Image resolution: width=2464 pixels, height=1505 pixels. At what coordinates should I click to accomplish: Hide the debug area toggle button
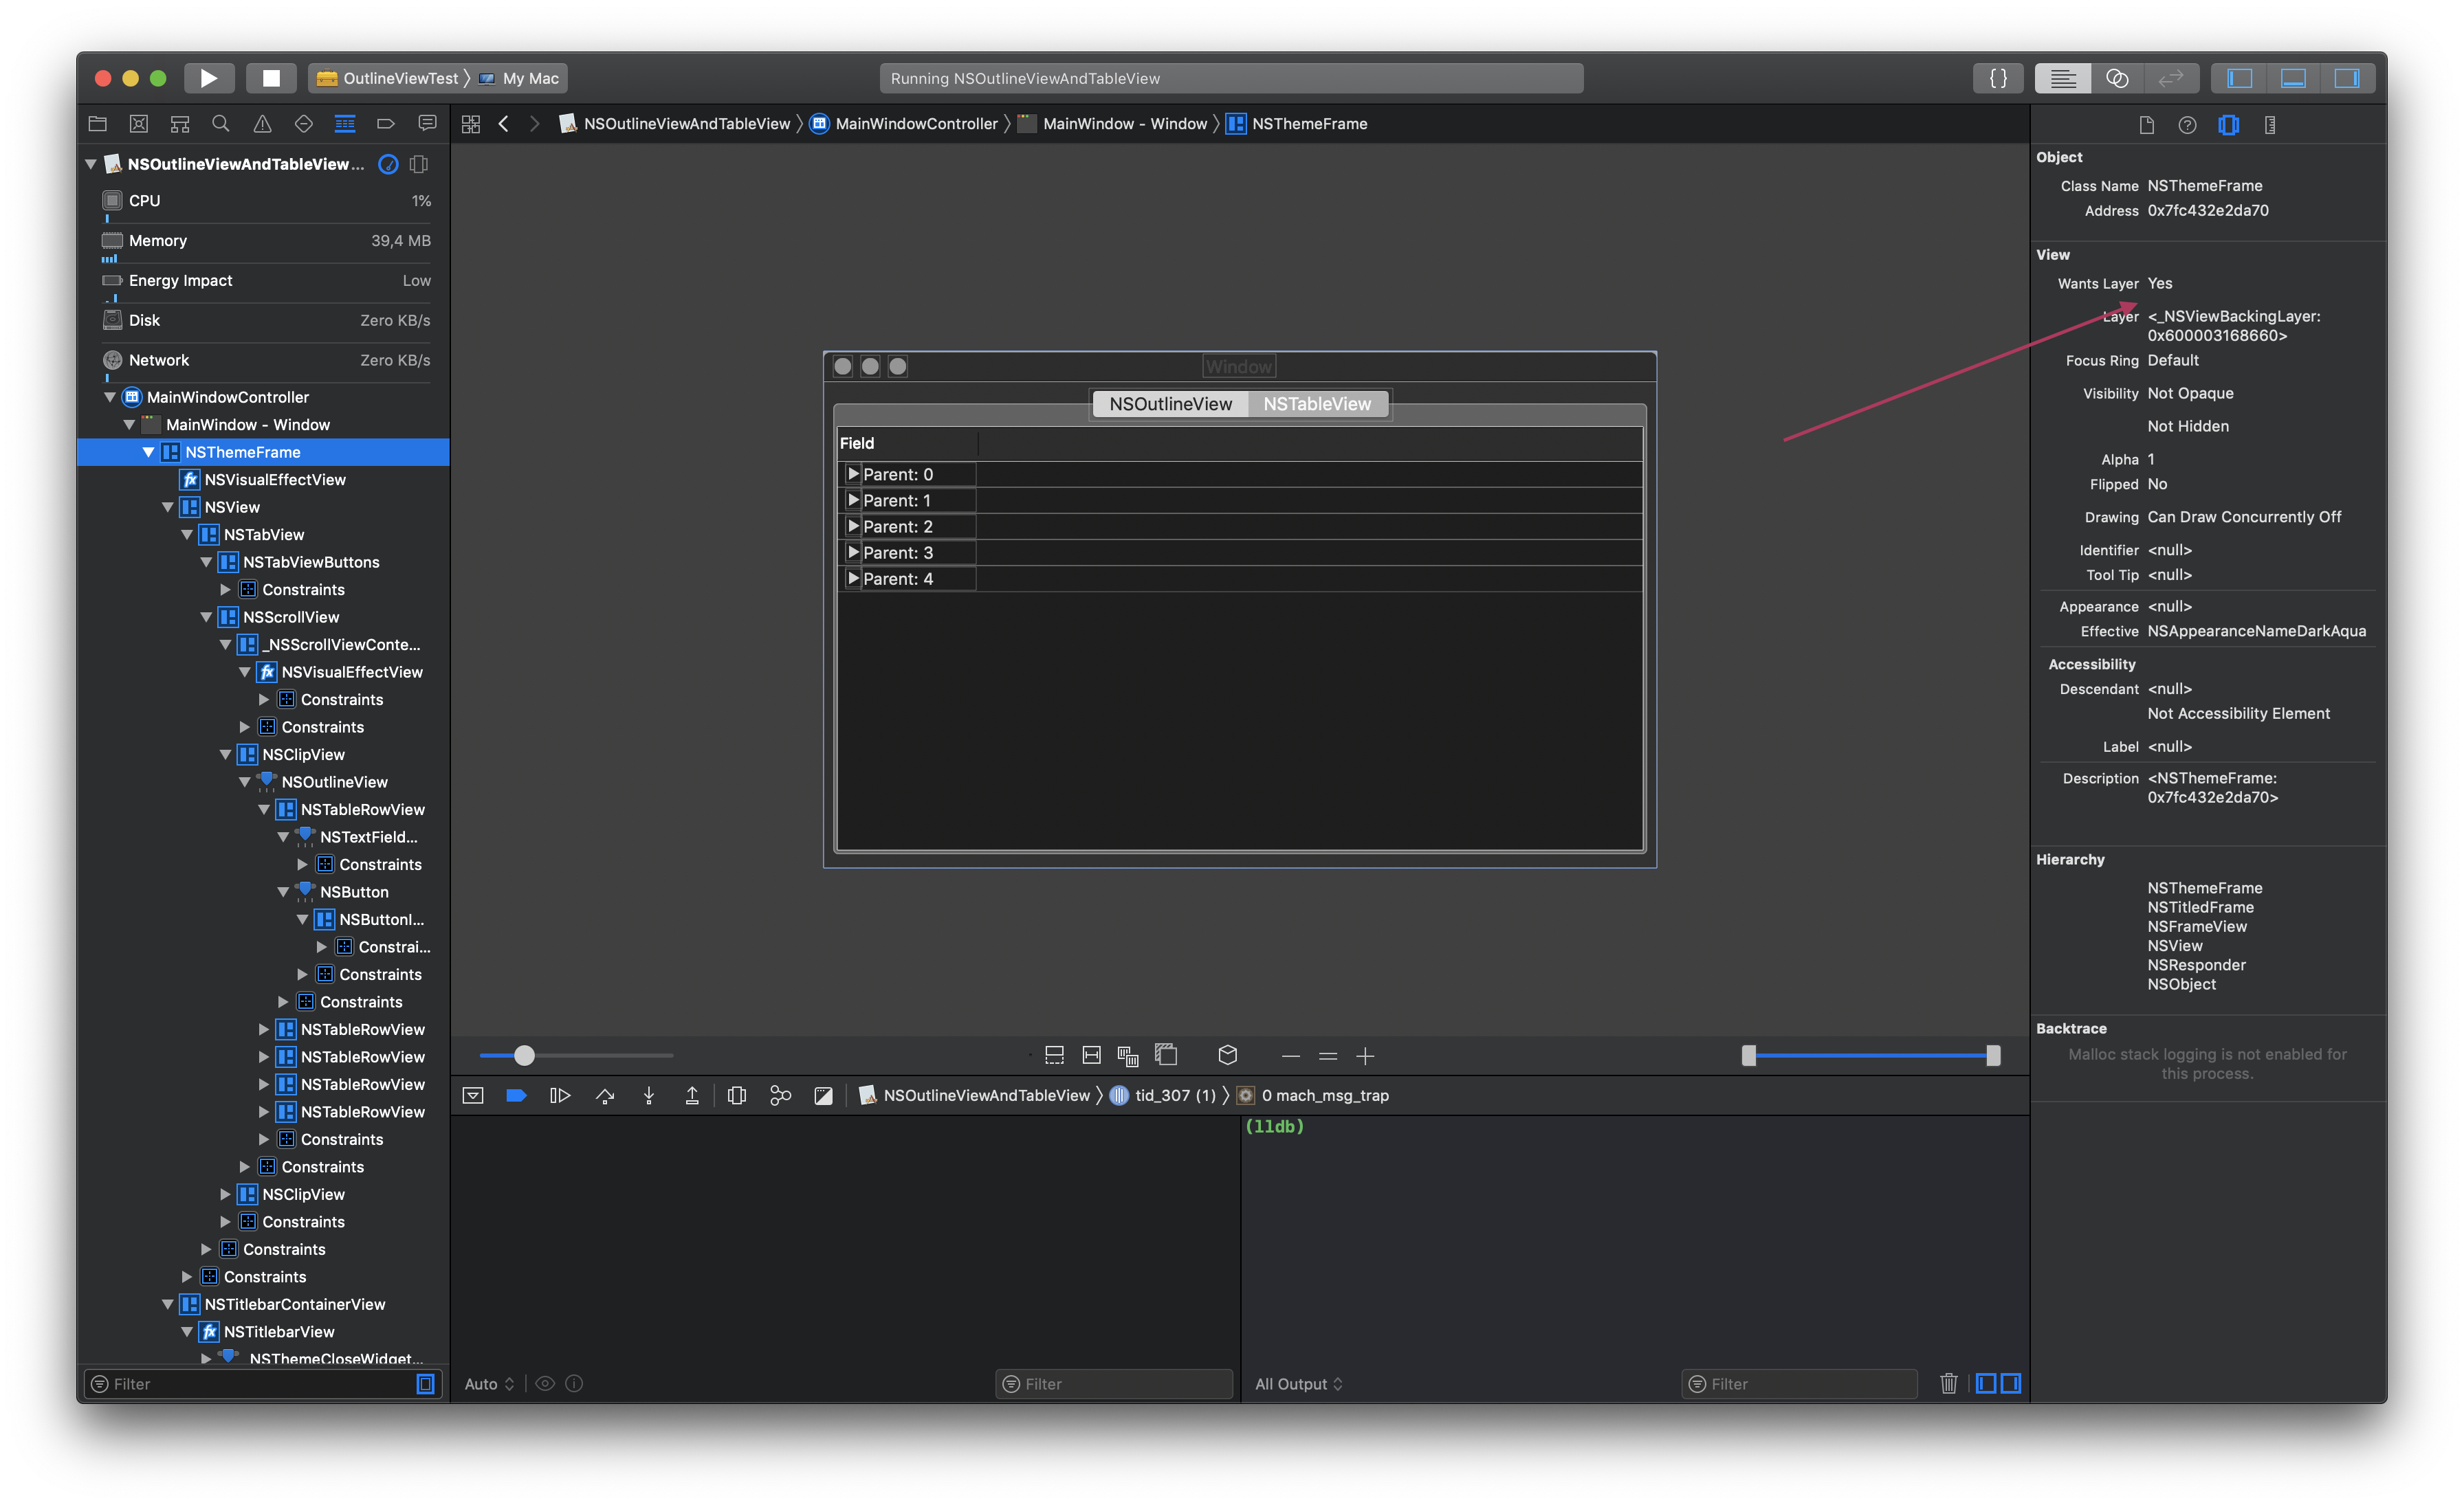tap(473, 1095)
